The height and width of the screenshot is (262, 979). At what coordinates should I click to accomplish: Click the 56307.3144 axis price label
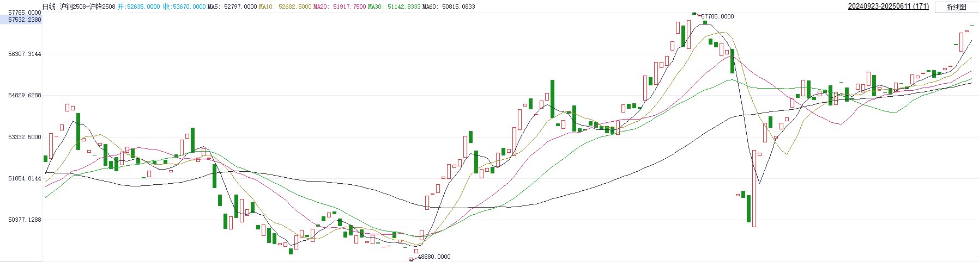pos(25,54)
